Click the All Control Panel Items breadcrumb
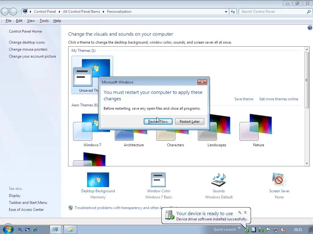The width and height of the screenshot is (313, 234). tap(81, 12)
